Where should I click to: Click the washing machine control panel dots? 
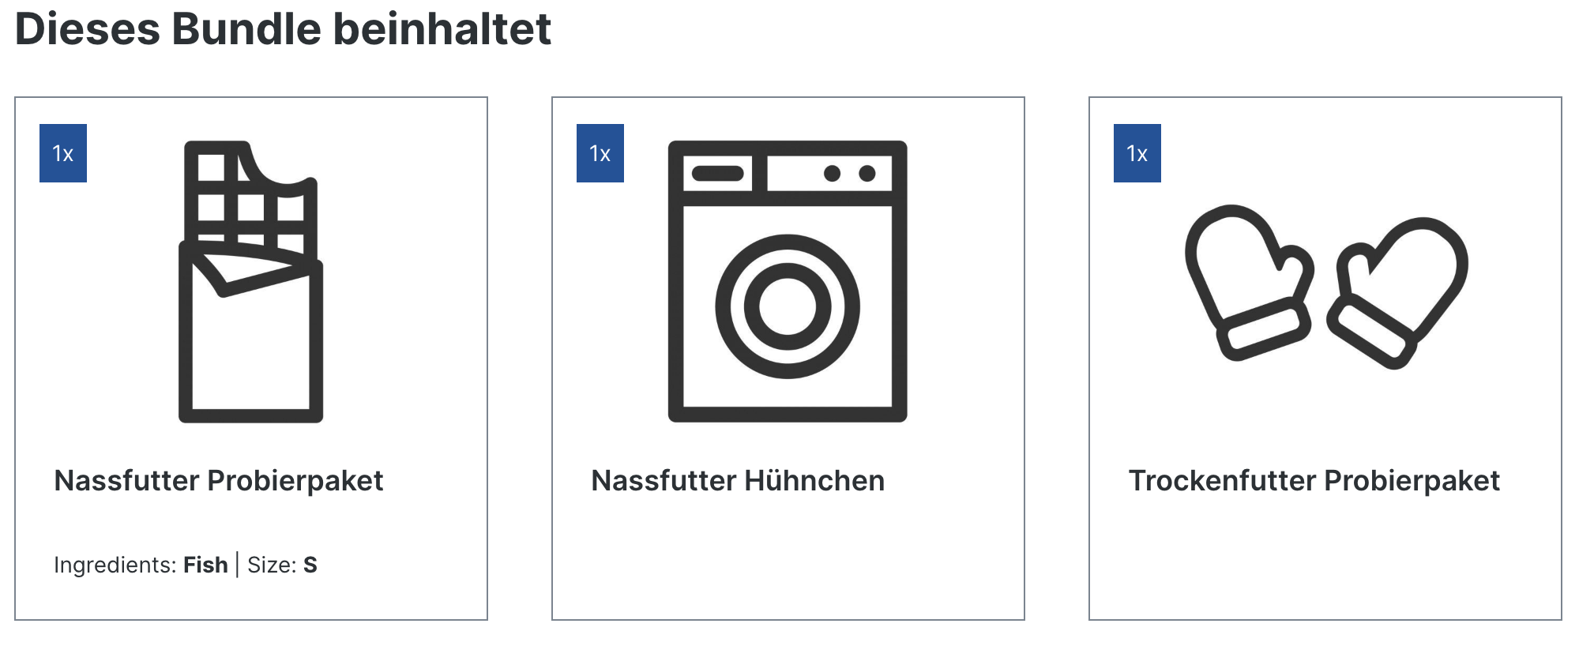[849, 173]
